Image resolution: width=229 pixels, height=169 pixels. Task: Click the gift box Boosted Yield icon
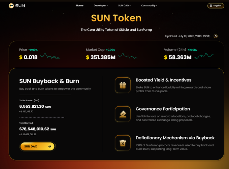click(123, 85)
